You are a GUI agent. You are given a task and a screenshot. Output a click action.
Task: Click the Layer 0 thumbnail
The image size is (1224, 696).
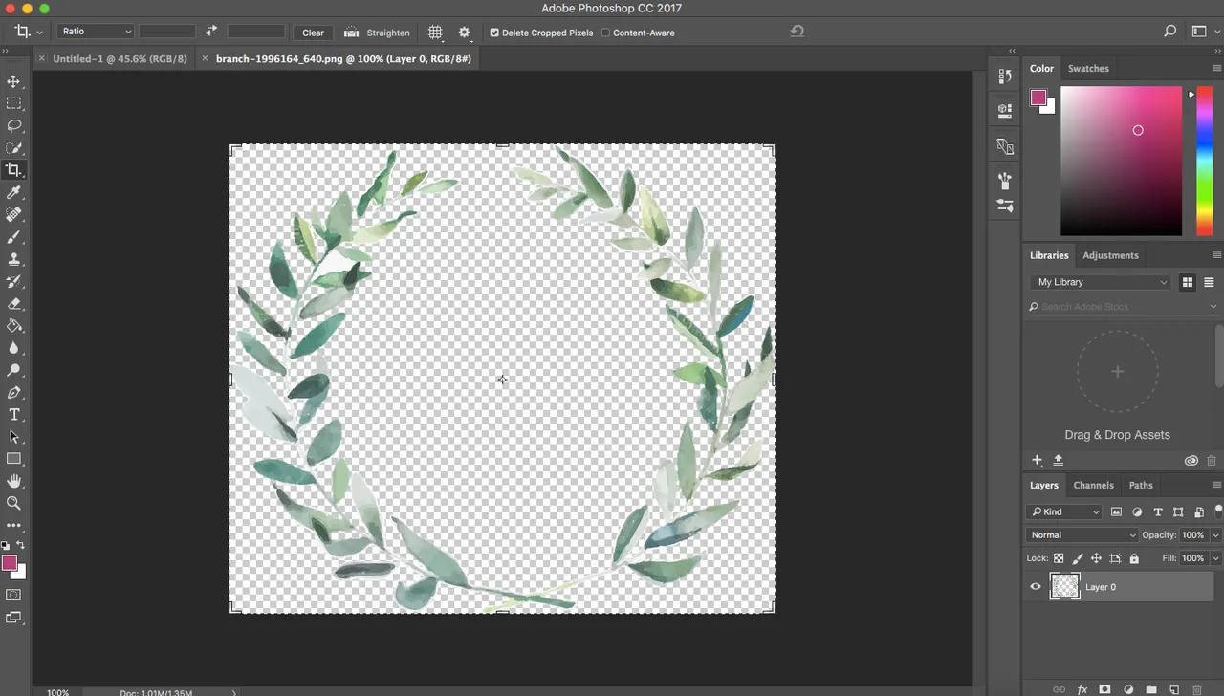click(1065, 586)
